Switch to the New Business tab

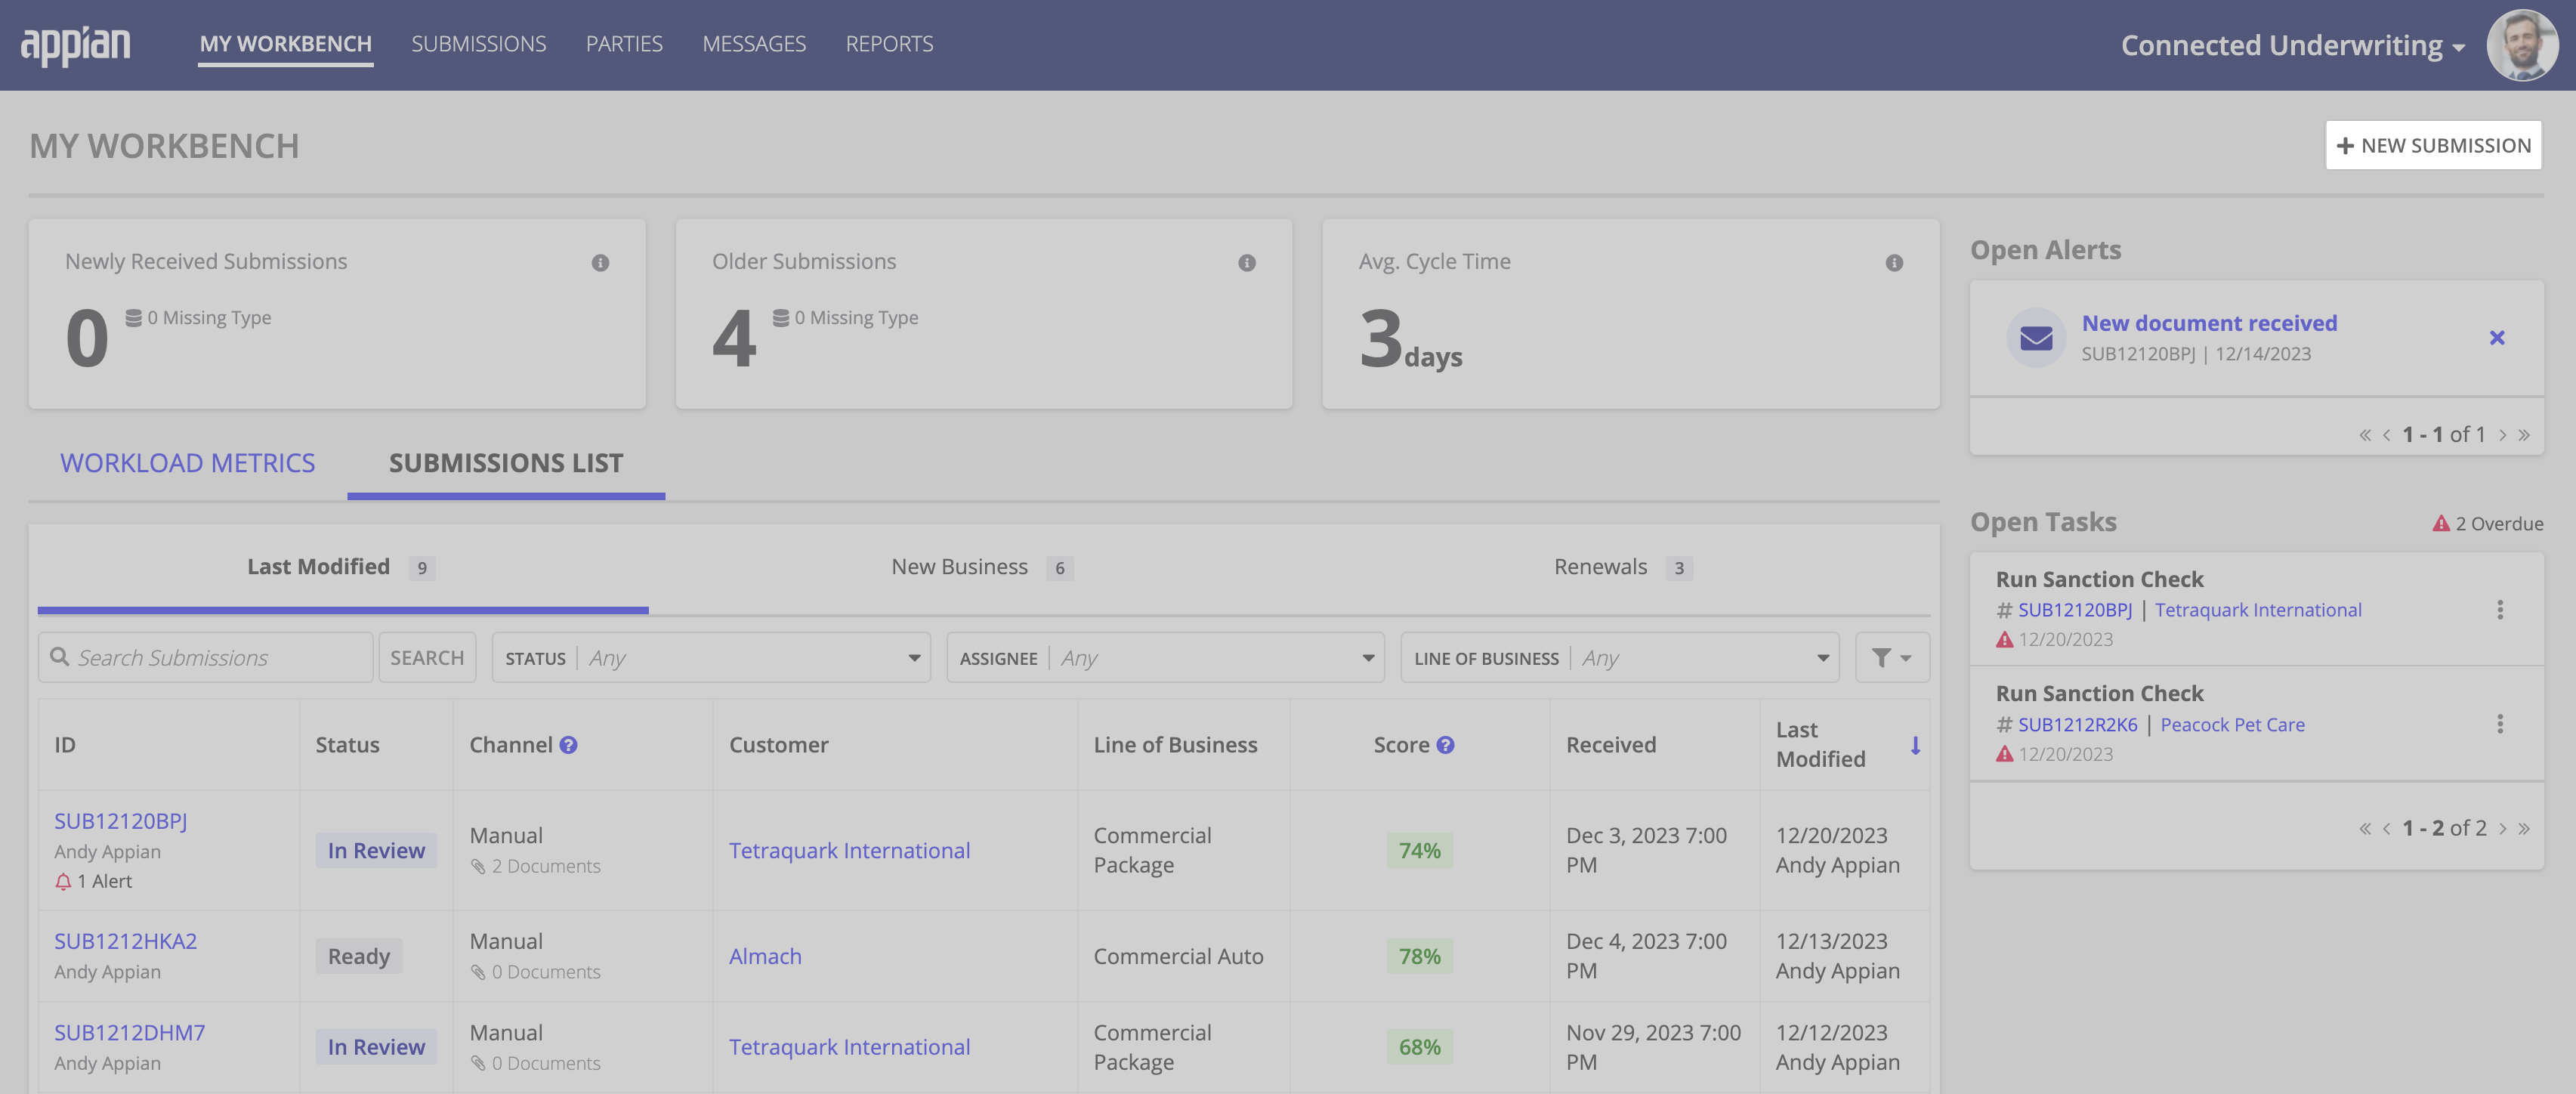[982, 567]
